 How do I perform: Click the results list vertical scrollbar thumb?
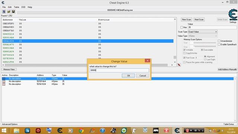point(175,57)
